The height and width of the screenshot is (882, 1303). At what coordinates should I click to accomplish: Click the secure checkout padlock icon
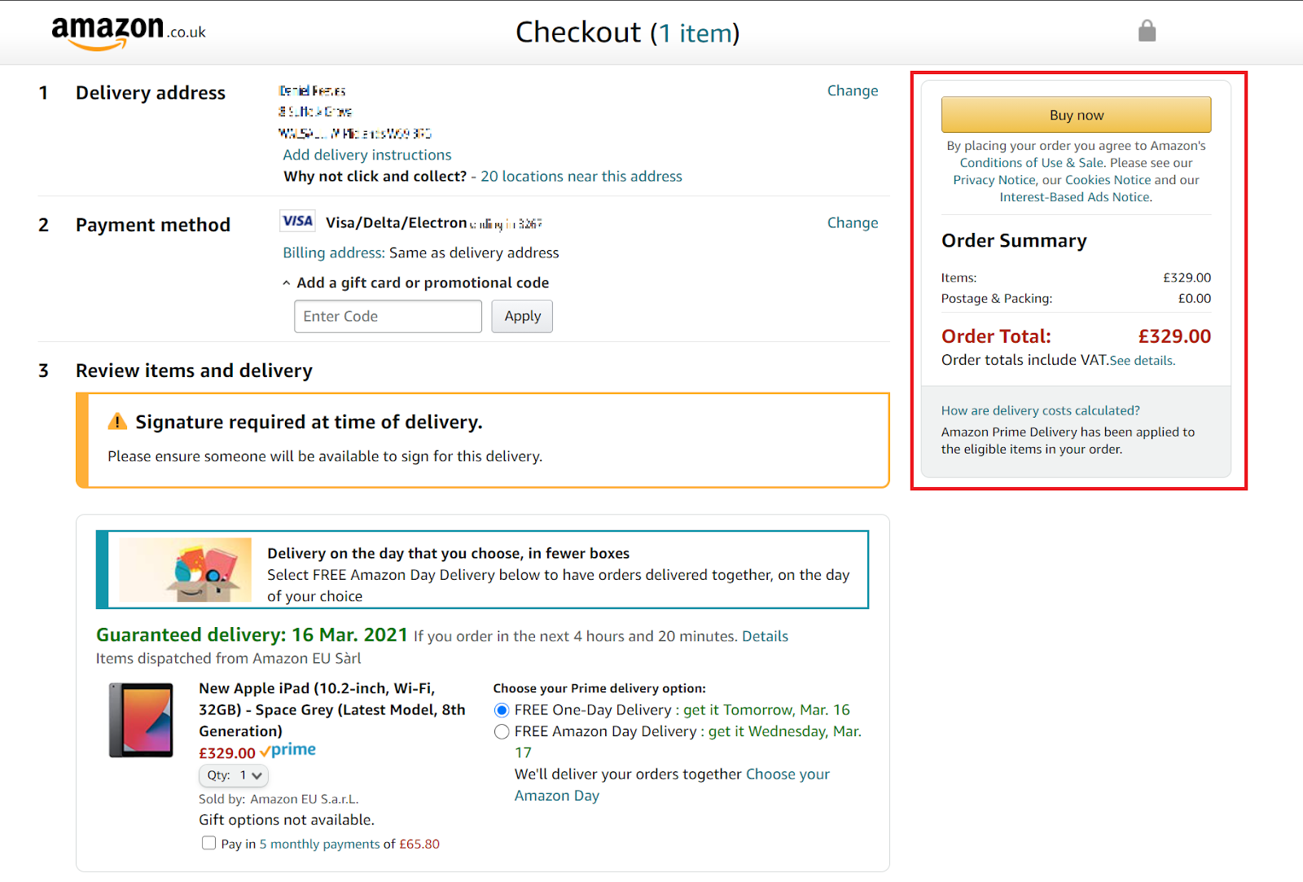1147,31
